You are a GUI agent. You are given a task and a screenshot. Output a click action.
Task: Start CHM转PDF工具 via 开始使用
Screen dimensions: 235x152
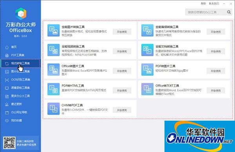(x=122, y=110)
